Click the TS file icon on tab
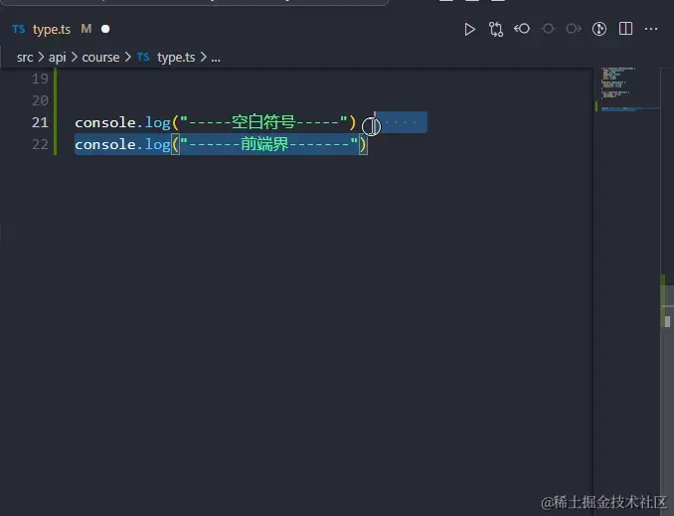The width and height of the screenshot is (674, 516). point(19,29)
